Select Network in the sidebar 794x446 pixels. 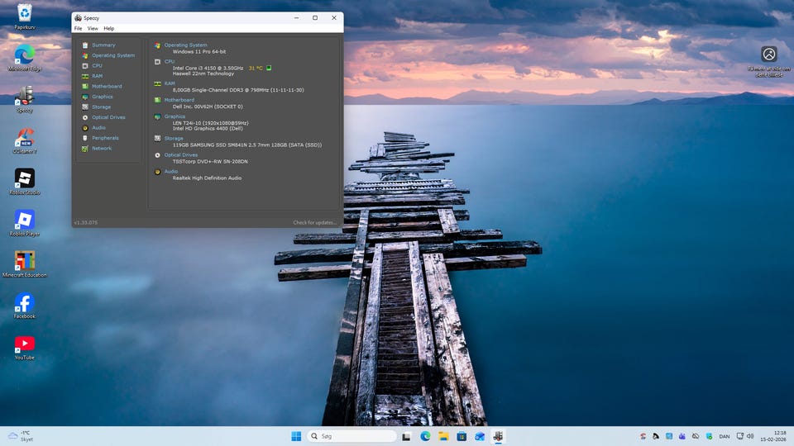[101, 149]
